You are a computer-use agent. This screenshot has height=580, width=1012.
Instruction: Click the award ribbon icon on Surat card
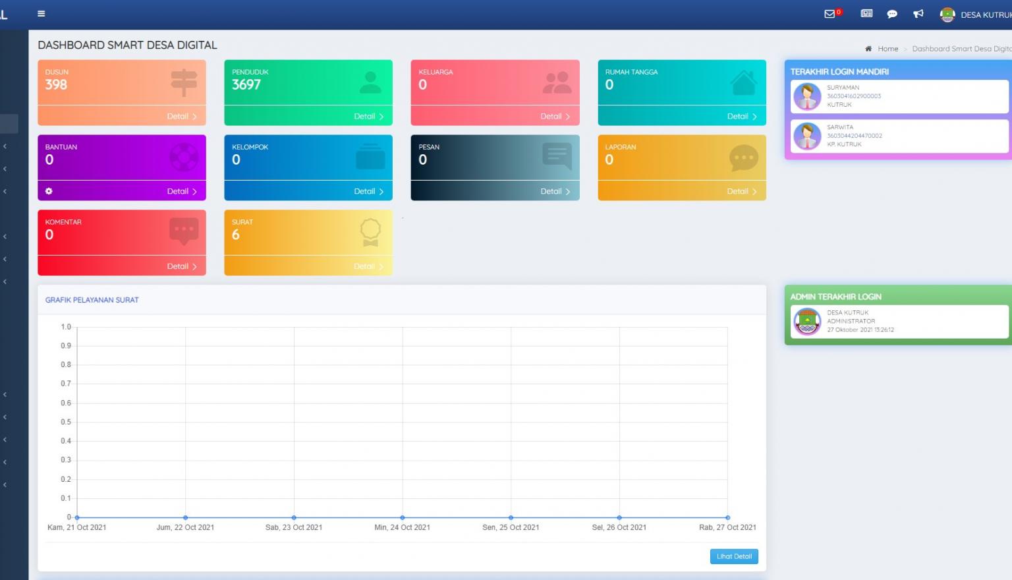[370, 233]
